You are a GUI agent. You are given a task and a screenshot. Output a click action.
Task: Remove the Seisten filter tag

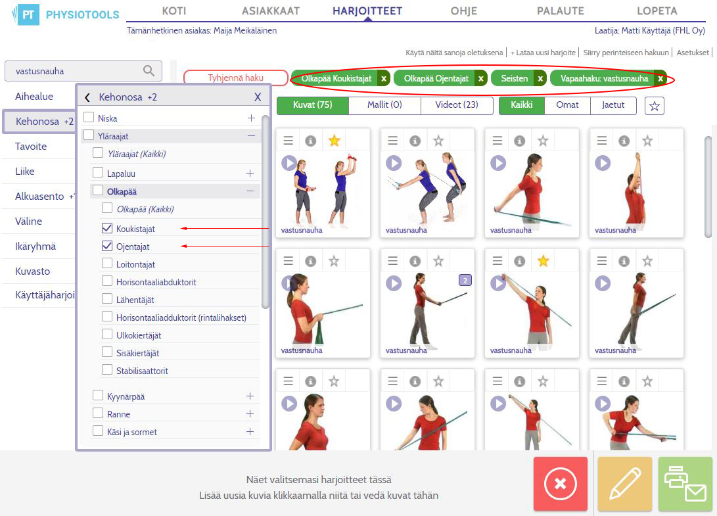click(x=540, y=79)
